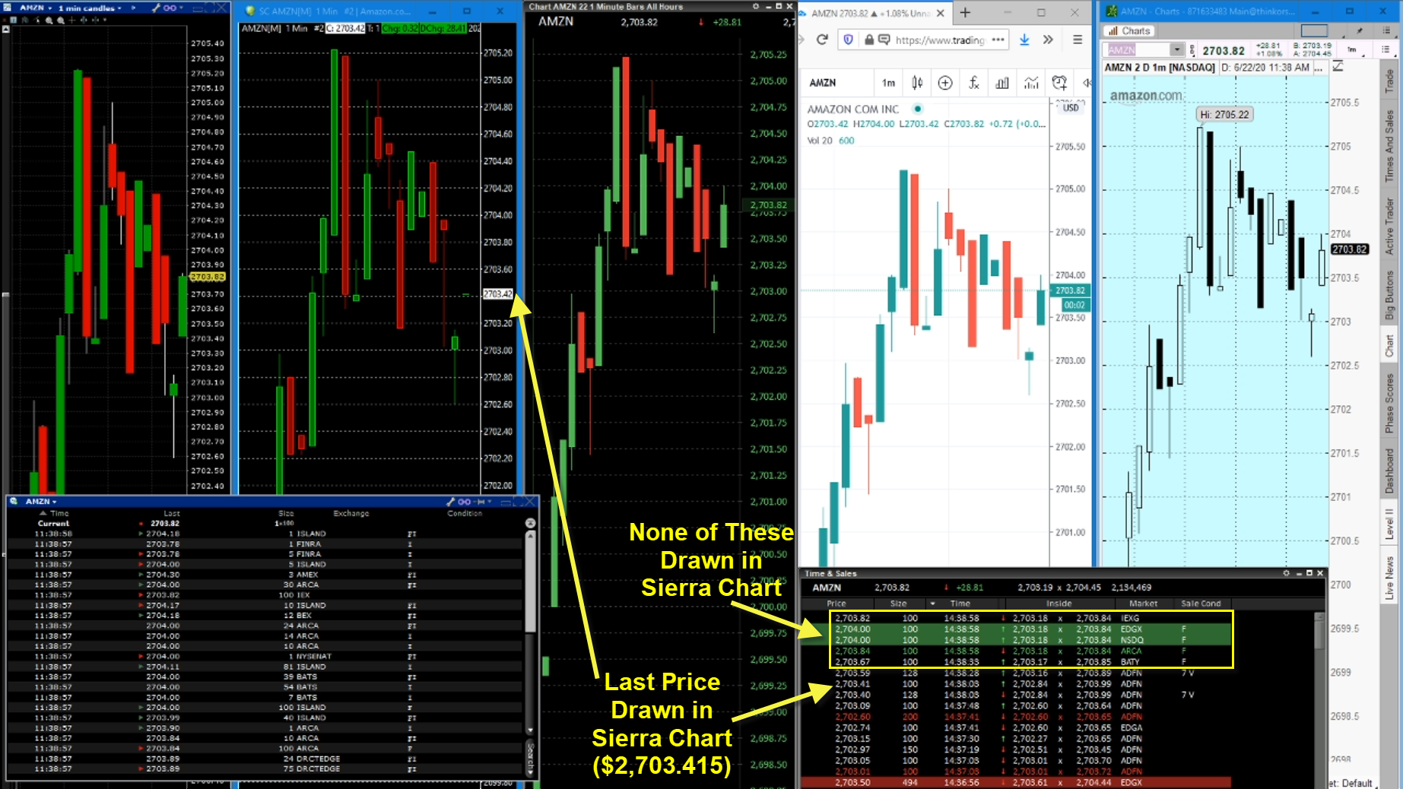This screenshot has width=1403, height=789.
Task: Open the 1m timeframe selector in thinkorswim
Action: [x=1352, y=49]
